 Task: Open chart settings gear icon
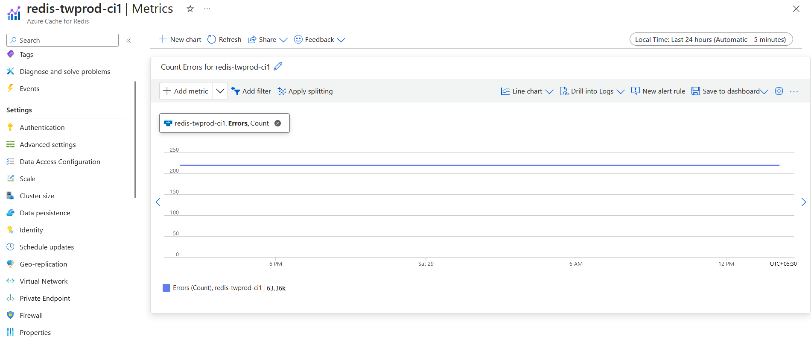point(779,91)
